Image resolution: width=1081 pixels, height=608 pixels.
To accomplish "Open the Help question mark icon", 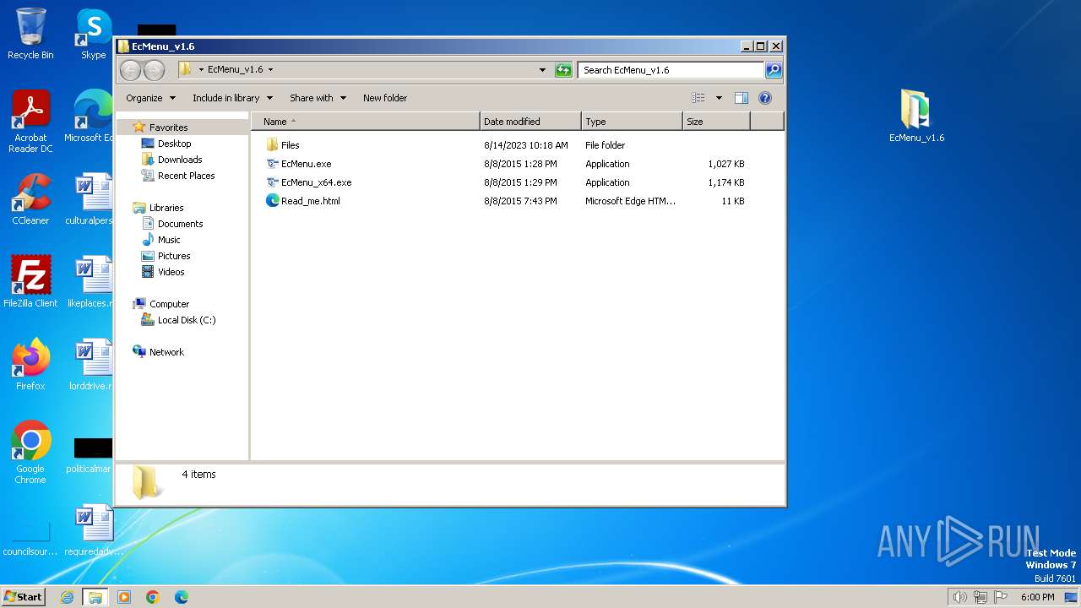I will point(765,98).
